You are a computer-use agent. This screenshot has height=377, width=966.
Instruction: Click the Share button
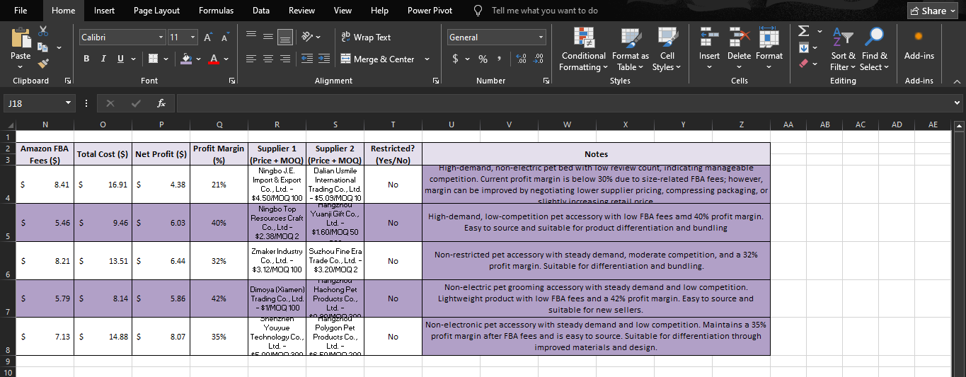(933, 11)
